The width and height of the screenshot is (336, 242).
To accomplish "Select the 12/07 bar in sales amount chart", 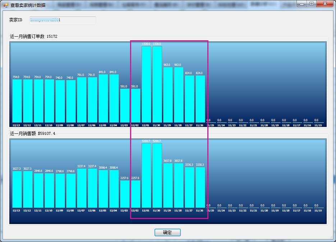I will pyautogui.click(x=82, y=188).
